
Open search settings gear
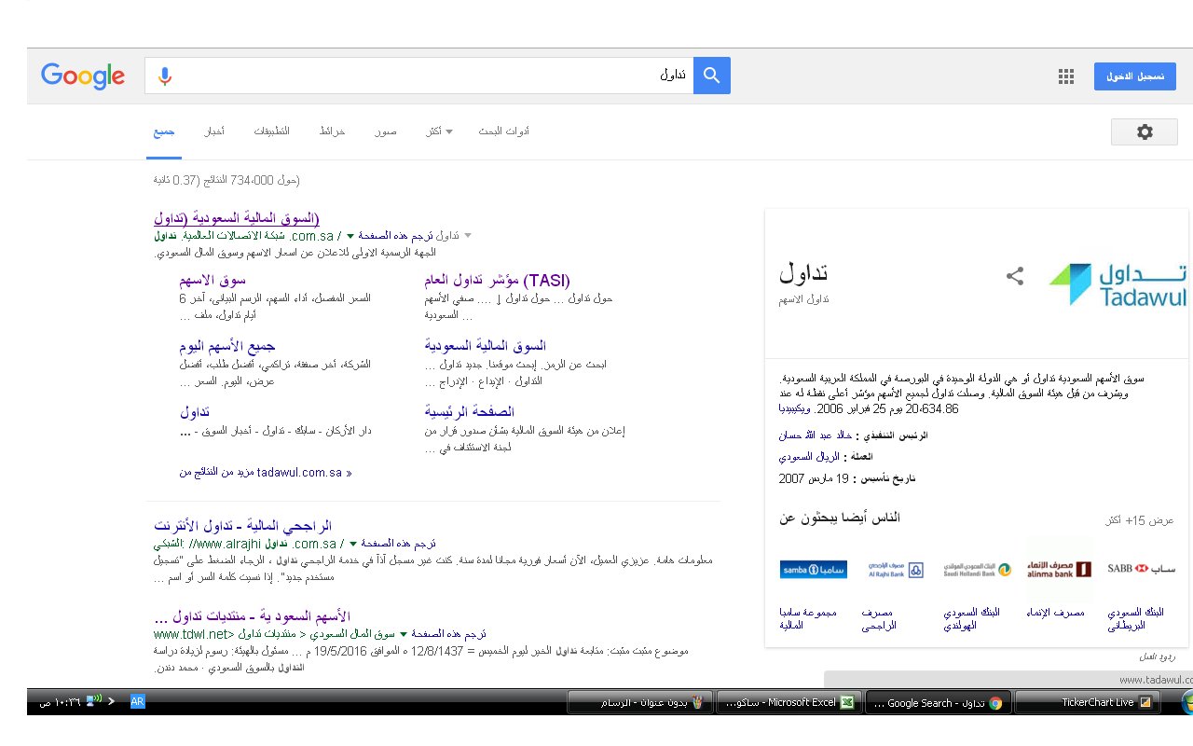pyautogui.click(x=1145, y=132)
